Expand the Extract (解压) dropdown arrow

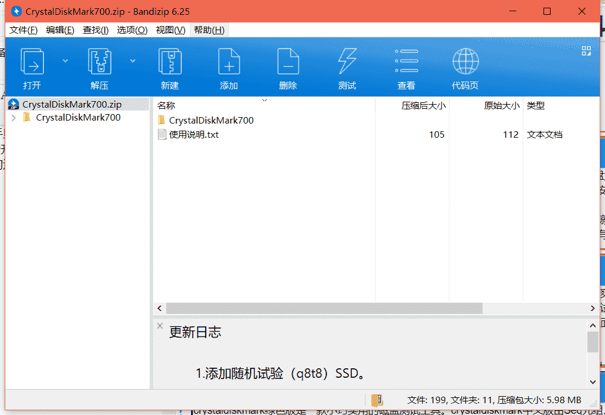tap(132, 61)
